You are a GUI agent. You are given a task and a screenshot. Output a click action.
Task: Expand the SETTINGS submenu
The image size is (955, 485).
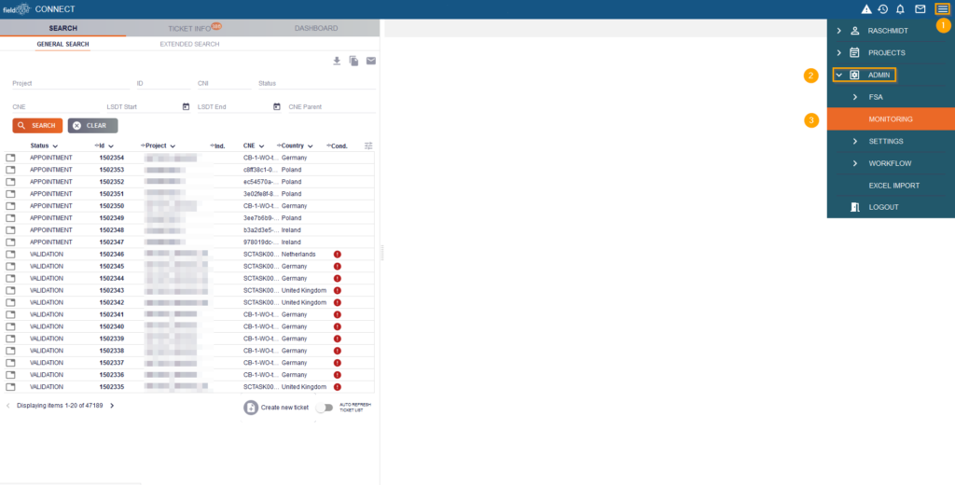click(x=855, y=142)
